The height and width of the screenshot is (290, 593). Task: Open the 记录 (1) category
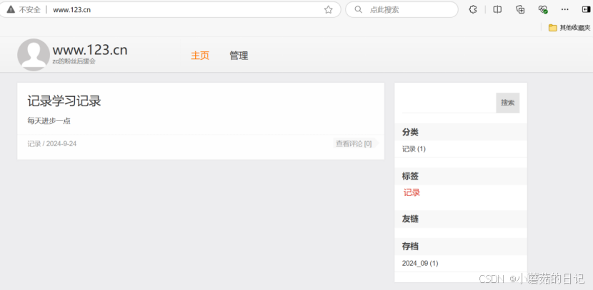click(x=414, y=149)
